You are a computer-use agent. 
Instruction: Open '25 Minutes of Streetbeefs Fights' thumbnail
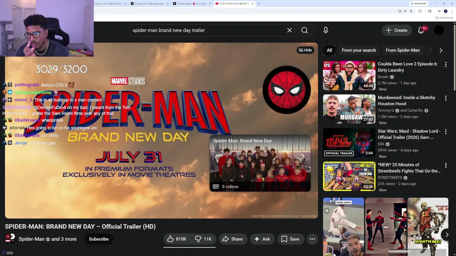point(349,176)
